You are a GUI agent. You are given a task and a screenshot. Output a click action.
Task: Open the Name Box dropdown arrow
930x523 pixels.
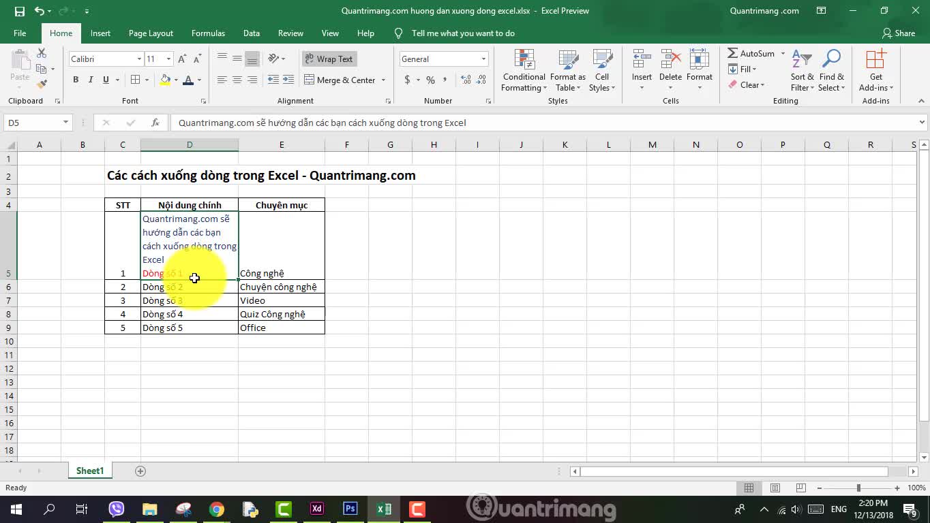coord(65,123)
